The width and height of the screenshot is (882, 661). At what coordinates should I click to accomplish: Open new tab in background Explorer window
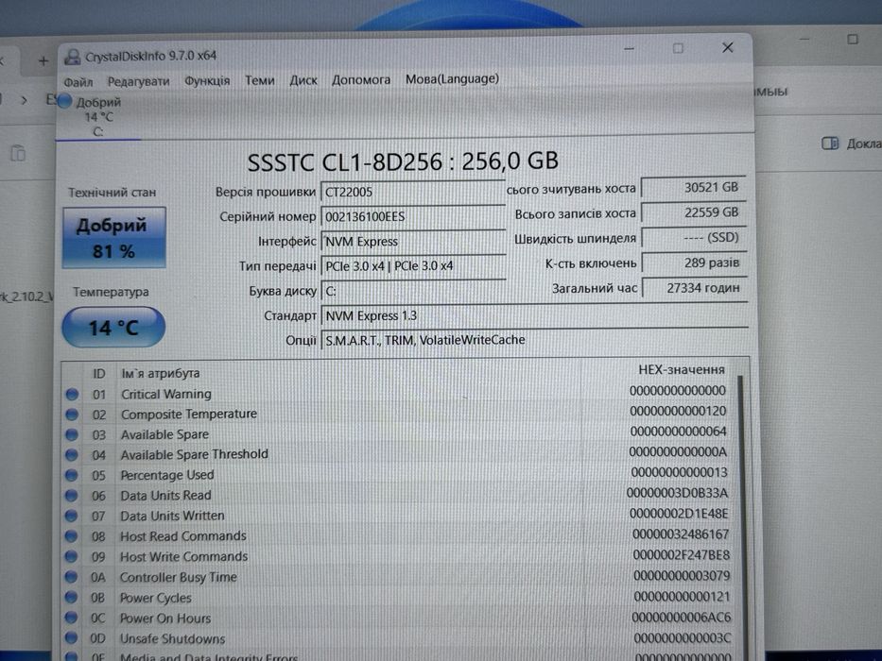coord(43,60)
